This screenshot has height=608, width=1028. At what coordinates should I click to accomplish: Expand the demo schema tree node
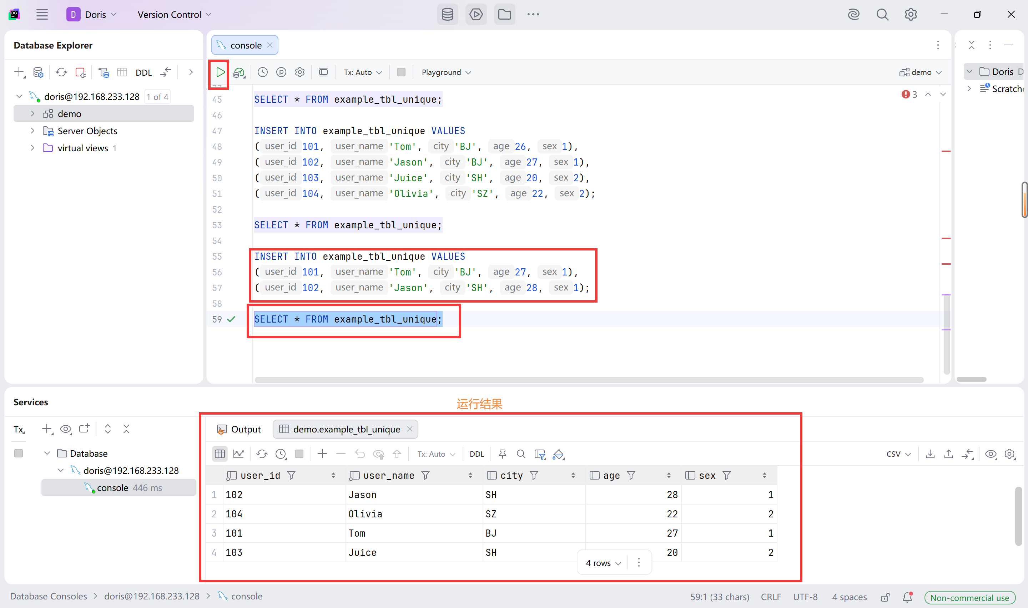[33, 113]
